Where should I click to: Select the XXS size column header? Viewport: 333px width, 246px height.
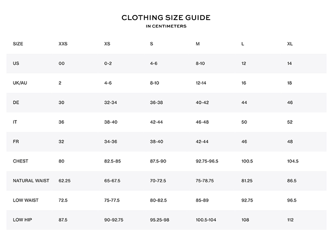pos(63,44)
